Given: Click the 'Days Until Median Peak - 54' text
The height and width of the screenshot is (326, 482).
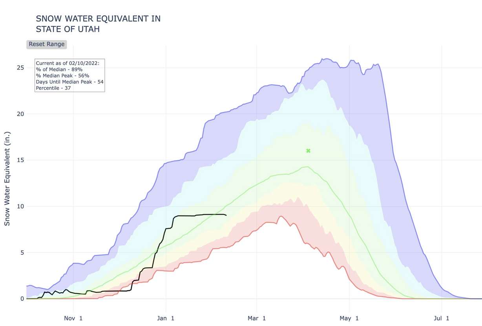Looking at the screenshot, I should (x=69, y=81).
